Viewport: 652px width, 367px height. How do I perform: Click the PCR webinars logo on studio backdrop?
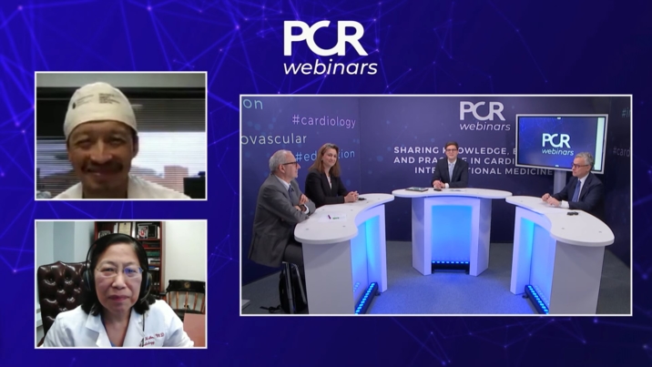tap(482, 117)
